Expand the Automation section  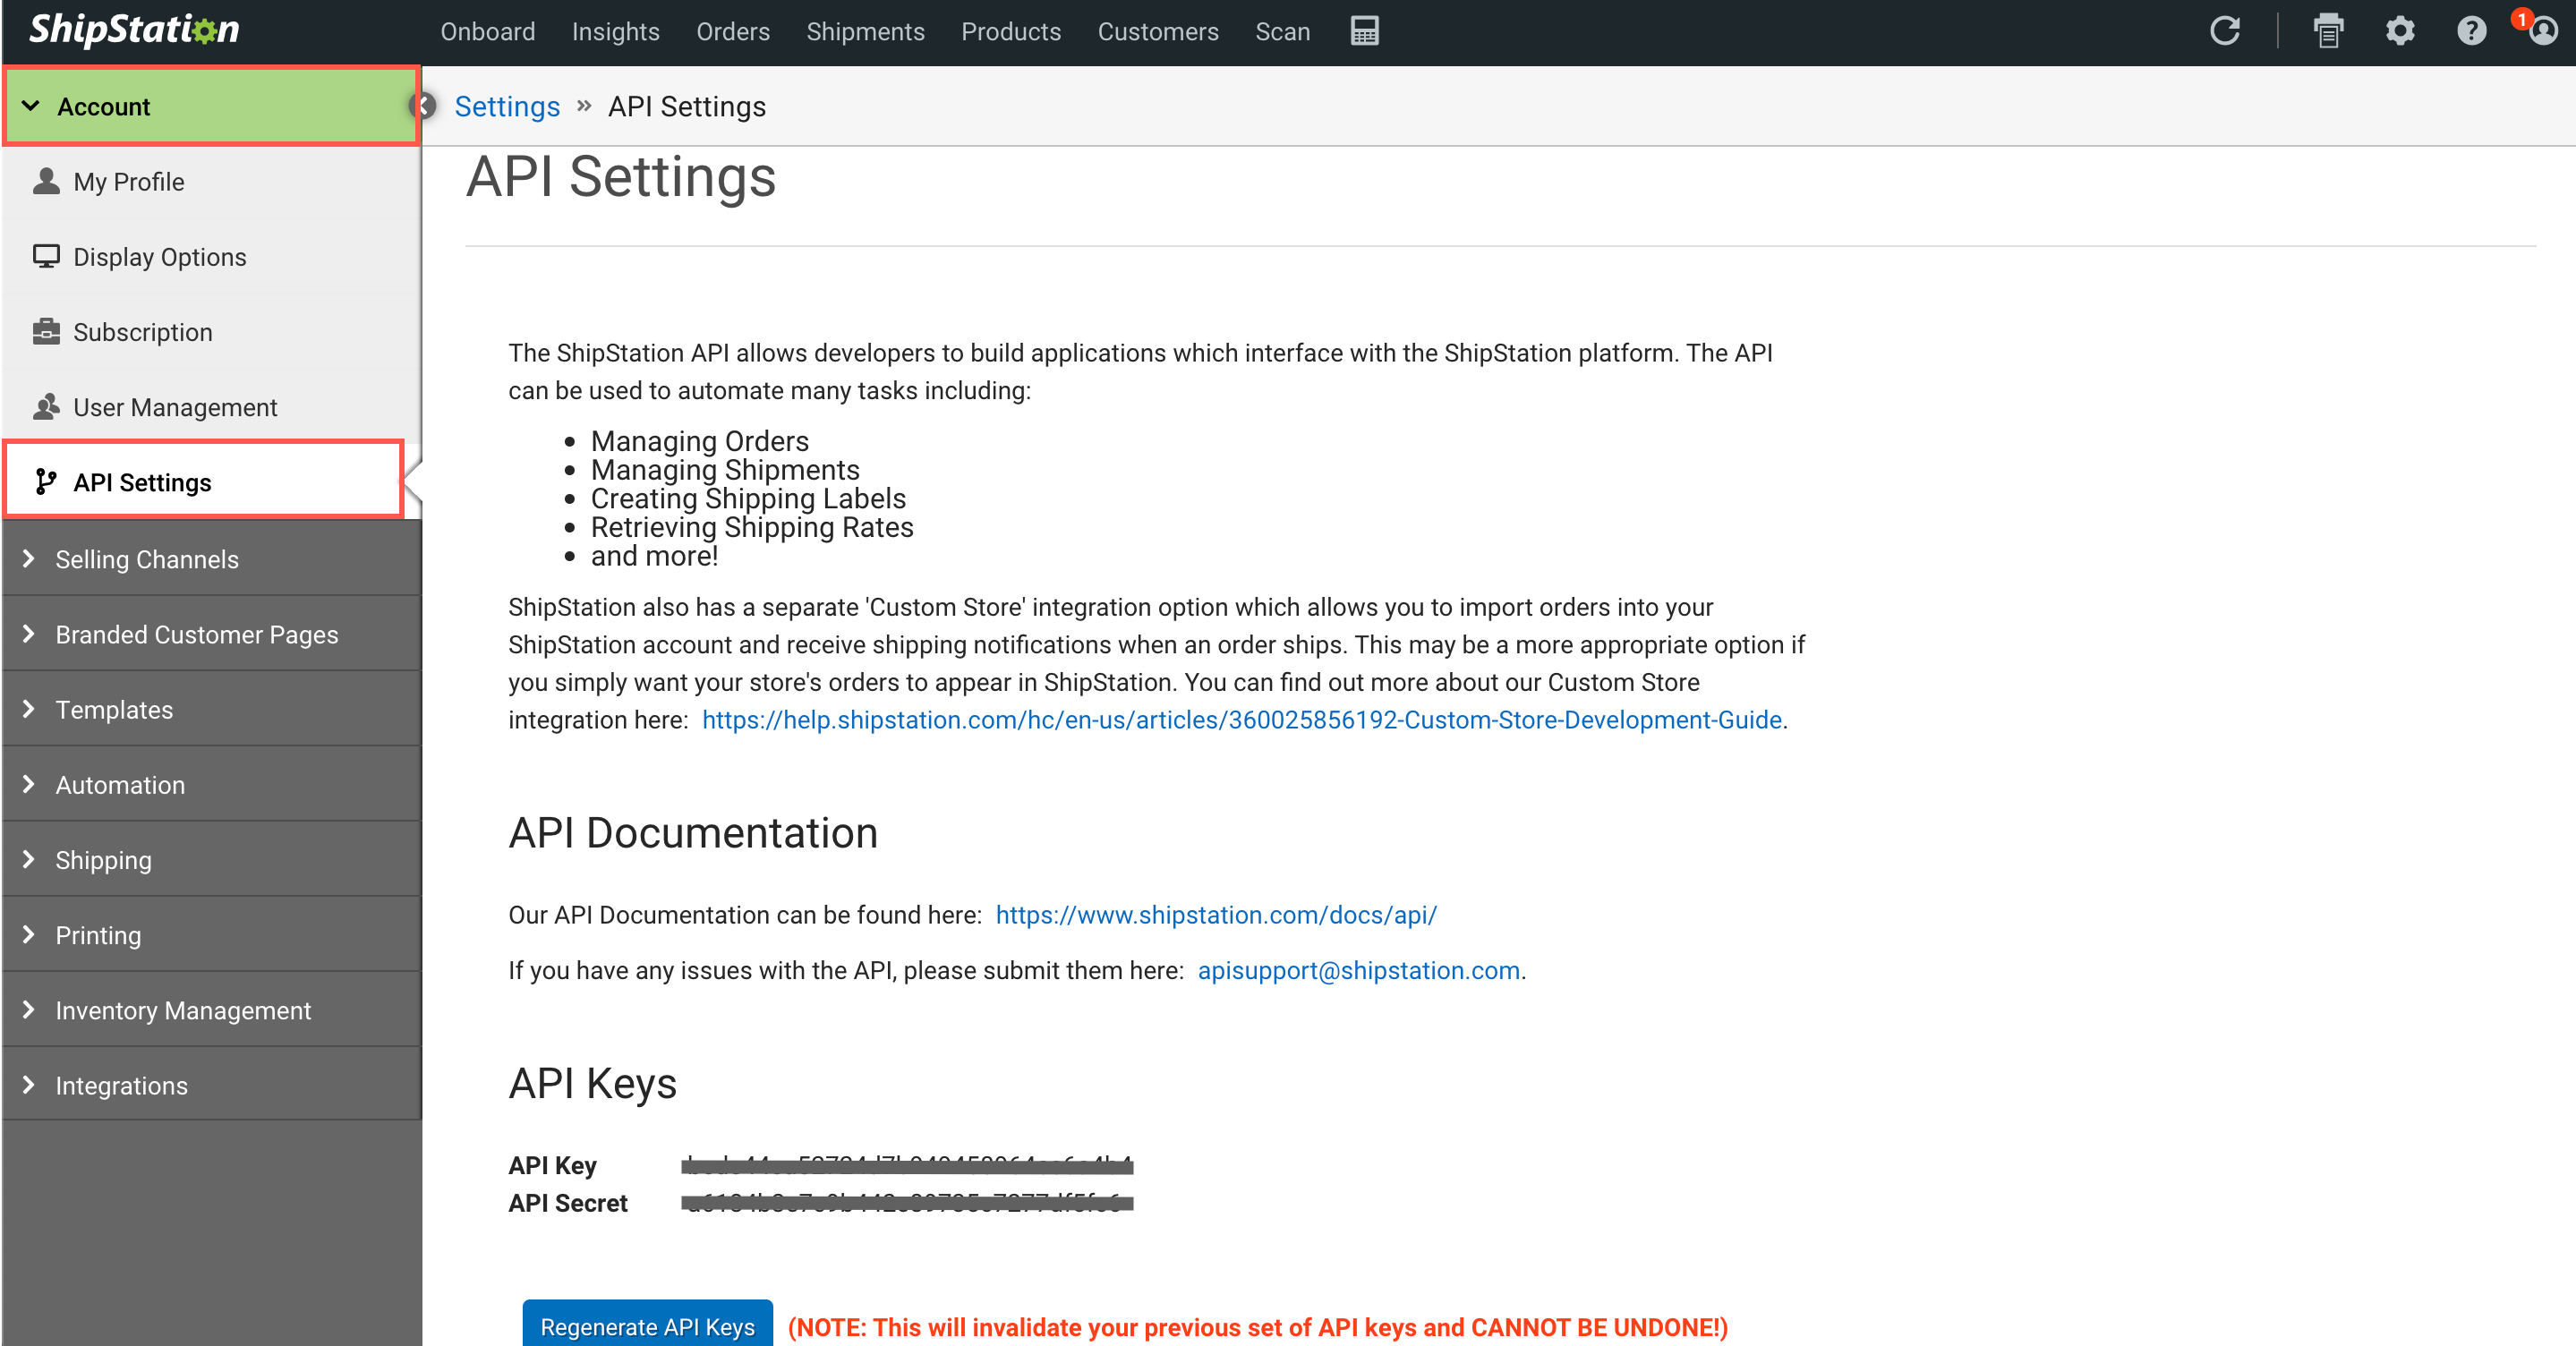click(x=212, y=785)
